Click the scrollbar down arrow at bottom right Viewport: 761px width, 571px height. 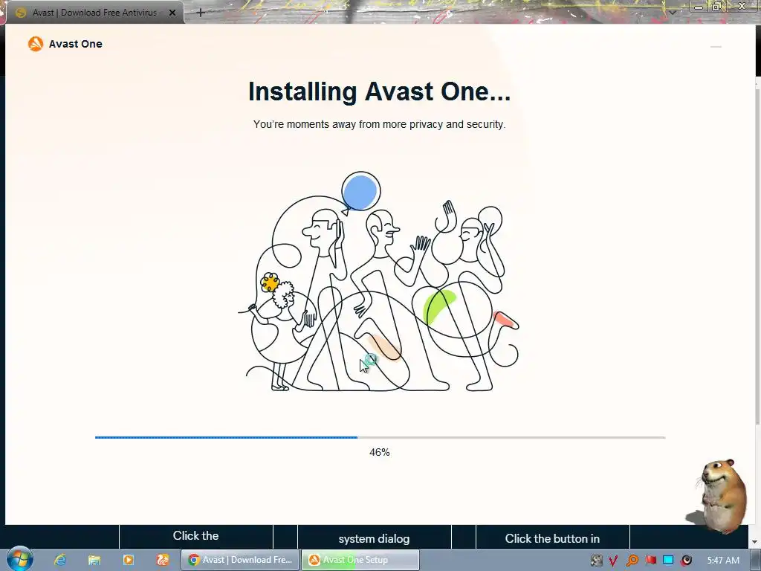[x=755, y=542]
